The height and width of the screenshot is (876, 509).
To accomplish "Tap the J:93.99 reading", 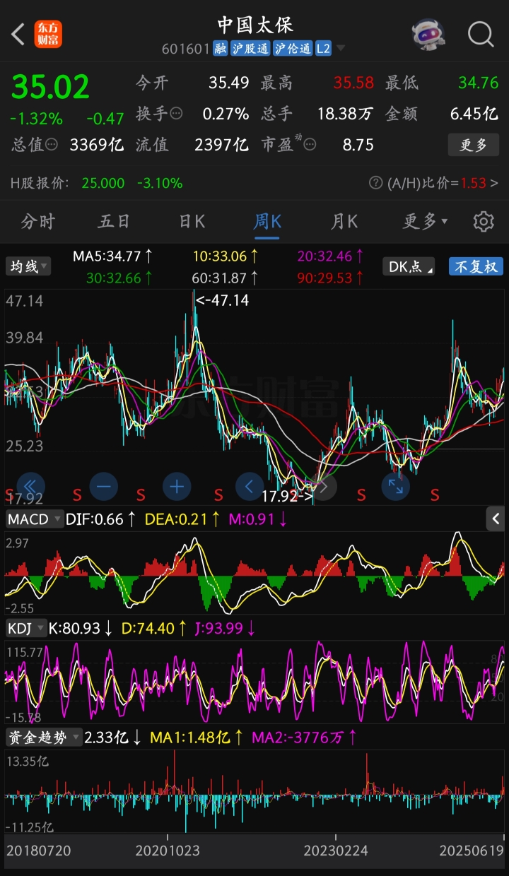I will 218,628.
